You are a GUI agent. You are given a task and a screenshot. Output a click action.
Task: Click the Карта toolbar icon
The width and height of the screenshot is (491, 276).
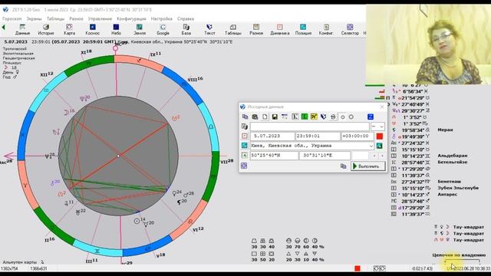tap(69, 29)
